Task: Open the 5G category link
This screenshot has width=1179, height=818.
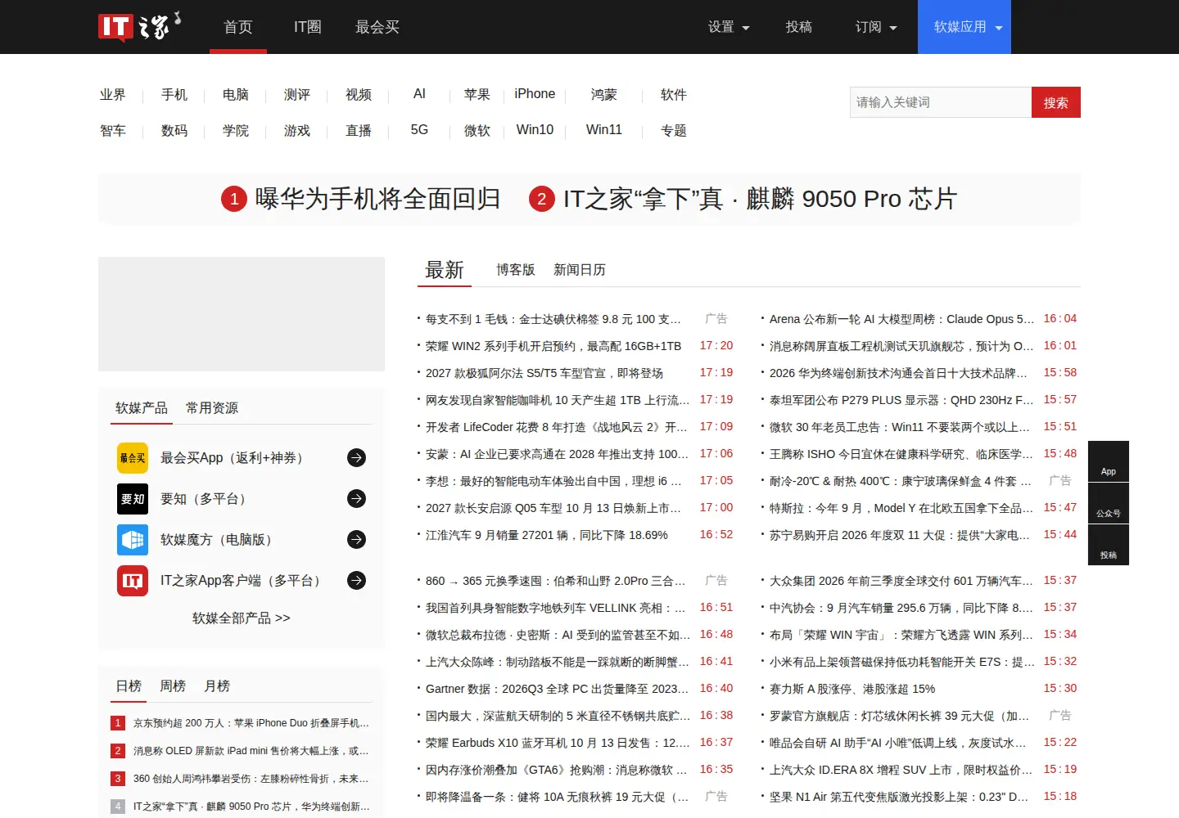Action: (419, 130)
